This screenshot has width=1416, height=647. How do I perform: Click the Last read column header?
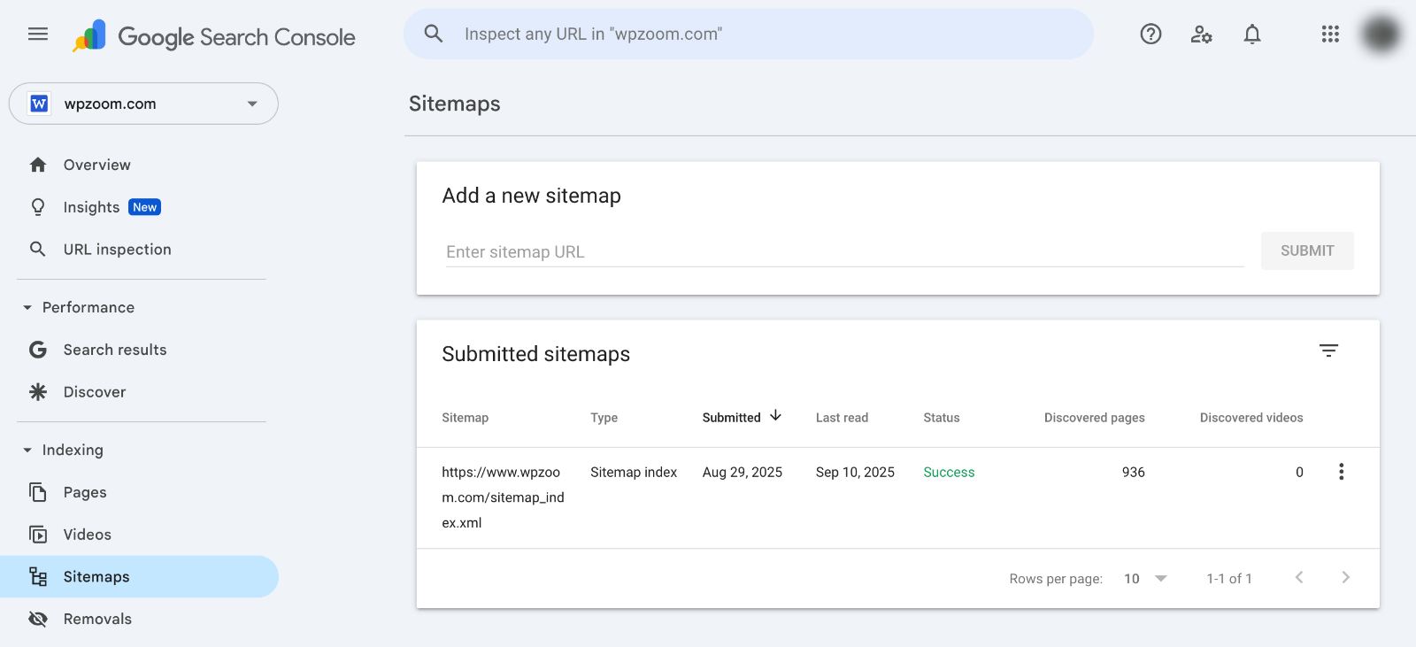(842, 418)
